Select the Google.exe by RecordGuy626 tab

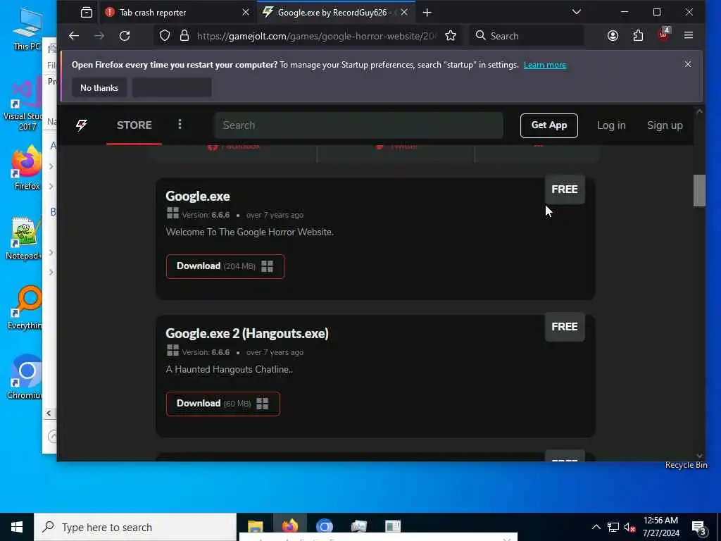click(x=334, y=13)
